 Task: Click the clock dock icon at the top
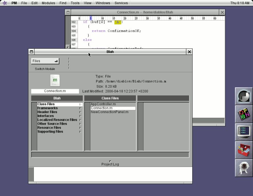(x=244, y=96)
